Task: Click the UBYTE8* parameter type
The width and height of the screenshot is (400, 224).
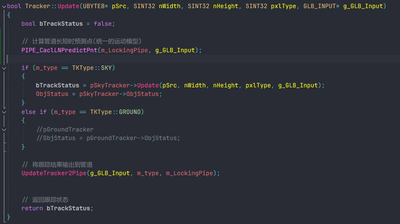Action: pos(97,6)
